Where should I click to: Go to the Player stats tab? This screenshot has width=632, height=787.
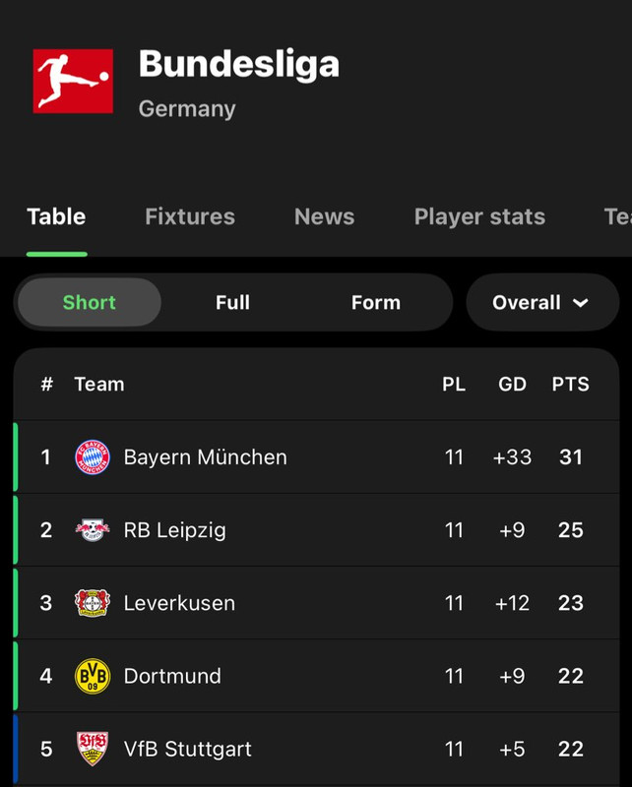point(479,216)
